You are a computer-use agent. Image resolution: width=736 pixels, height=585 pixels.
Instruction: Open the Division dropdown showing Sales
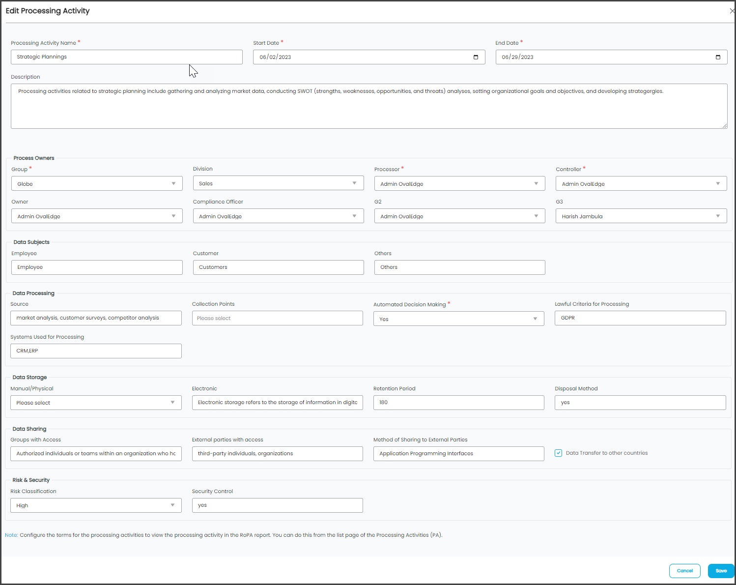tap(278, 183)
